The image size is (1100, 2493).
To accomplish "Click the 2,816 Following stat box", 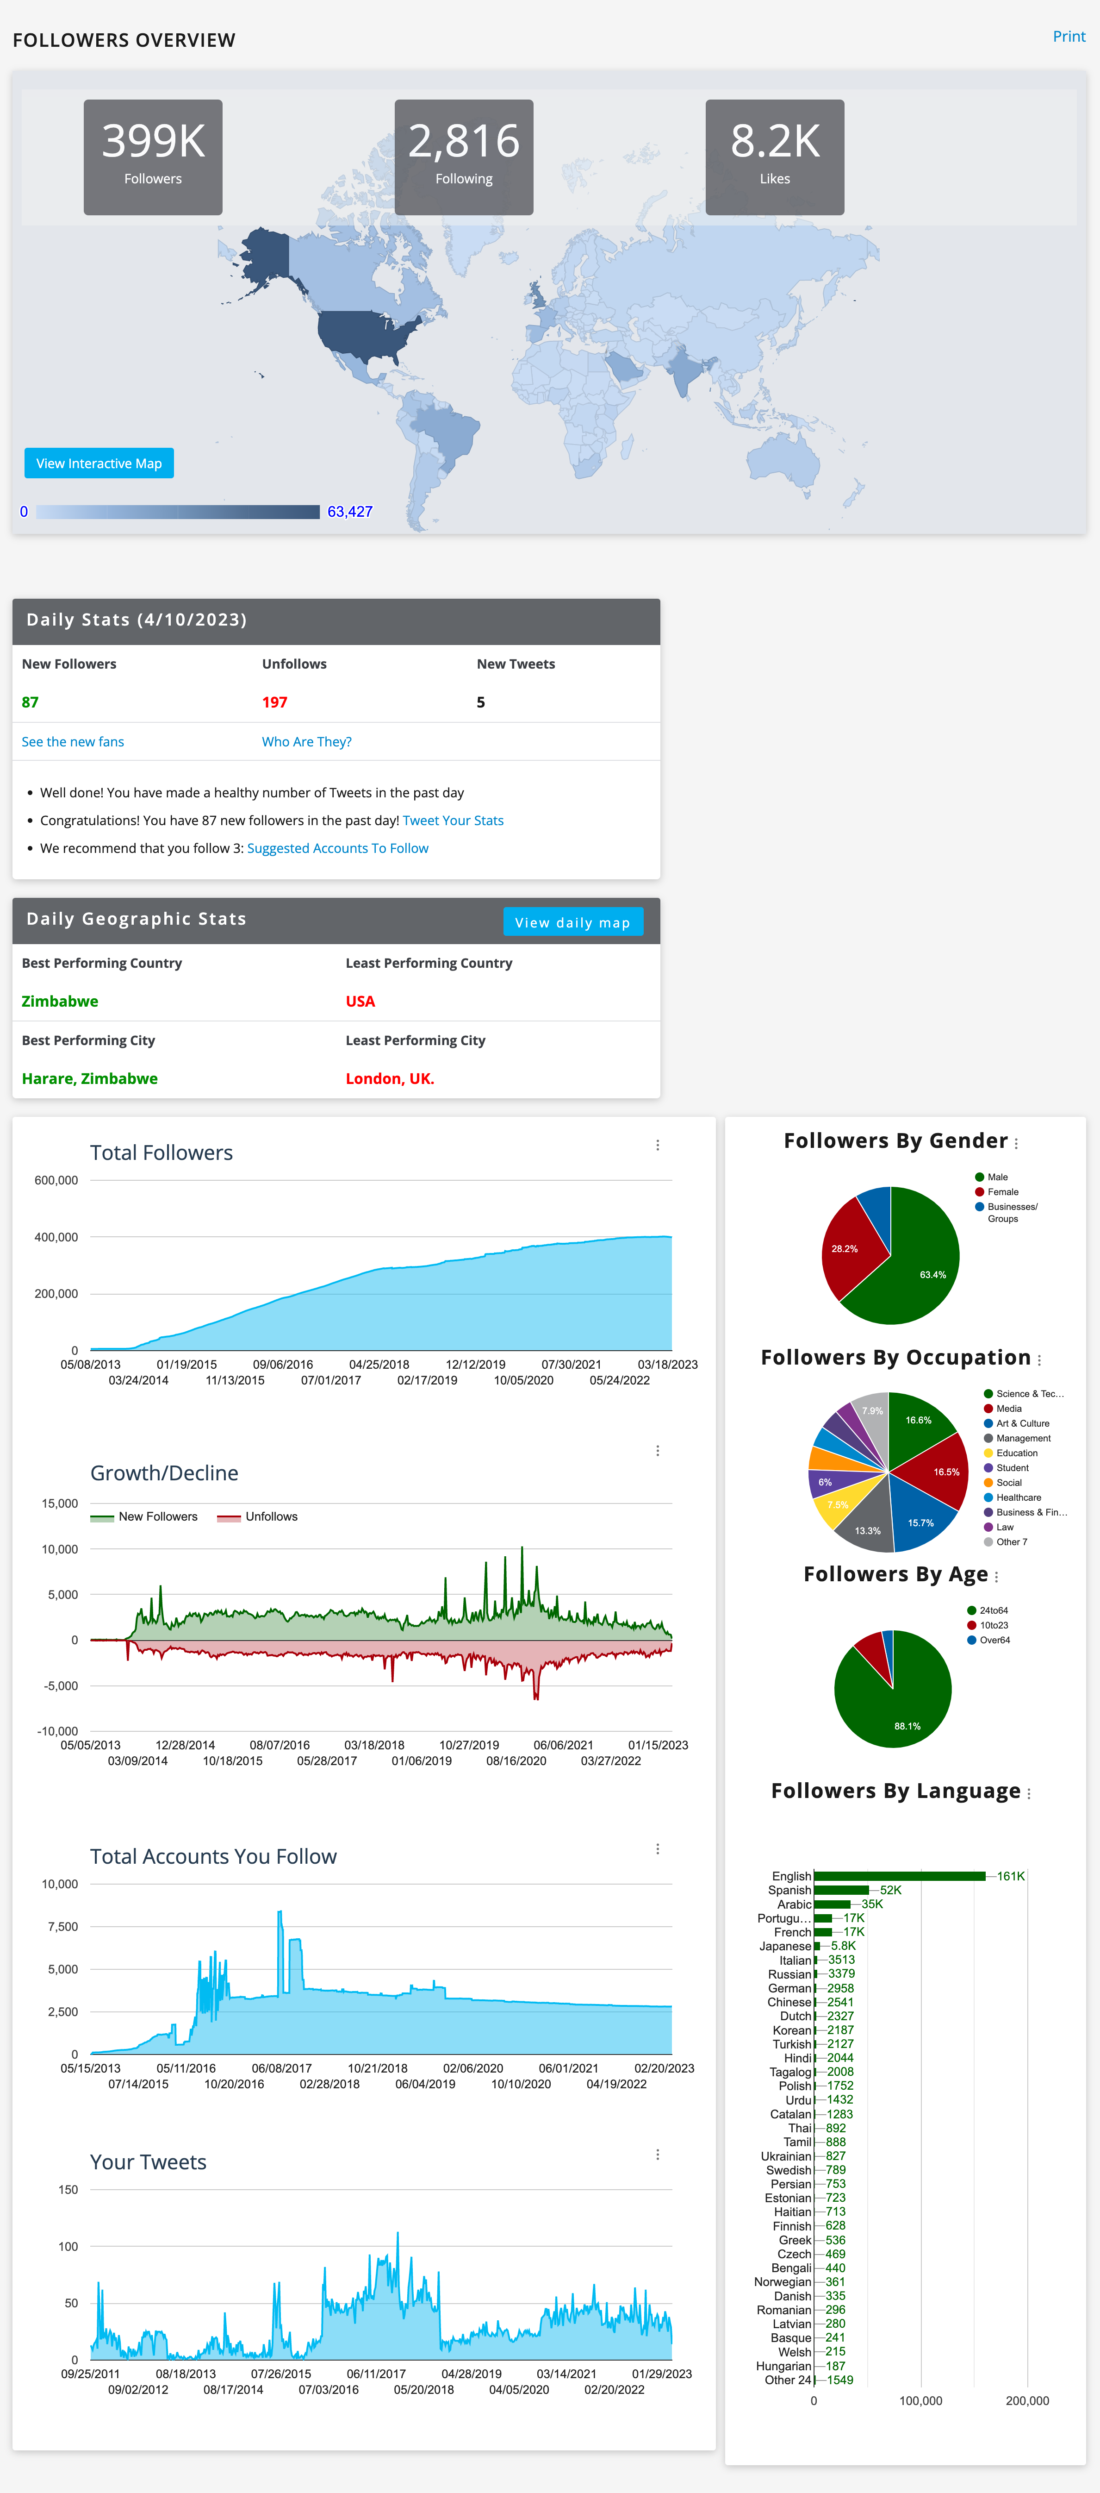I will (463, 157).
